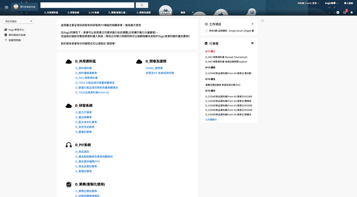Open the D_問卷及提問 tab
Image resolution: width=357 pixels, height=197 pixels.
143,12
